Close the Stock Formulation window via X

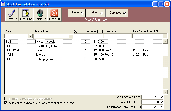(167, 4)
